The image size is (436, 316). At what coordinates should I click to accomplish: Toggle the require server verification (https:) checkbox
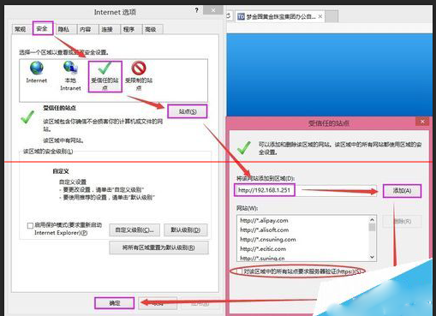click(x=239, y=271)
